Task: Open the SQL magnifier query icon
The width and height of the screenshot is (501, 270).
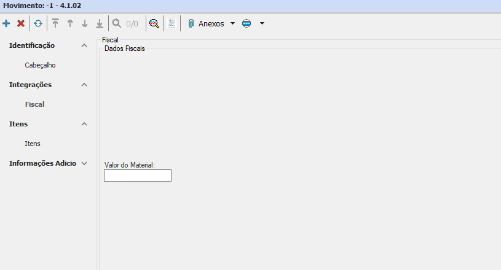Action: tap(154, 23)
